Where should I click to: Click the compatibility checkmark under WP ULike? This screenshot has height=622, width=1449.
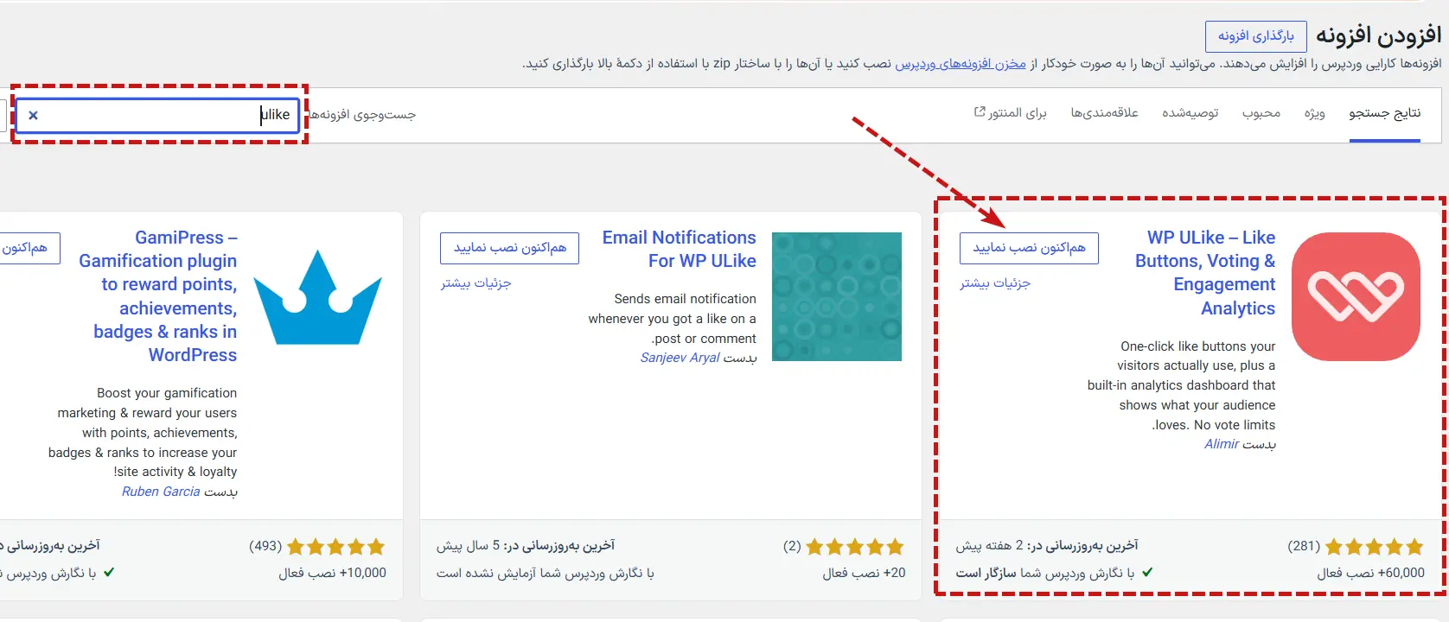1147,572
